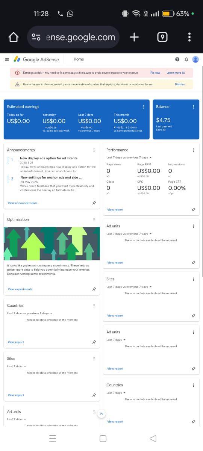Open the new display ads announcement
The width and height of the screenshot is (203, 451).
48,158
